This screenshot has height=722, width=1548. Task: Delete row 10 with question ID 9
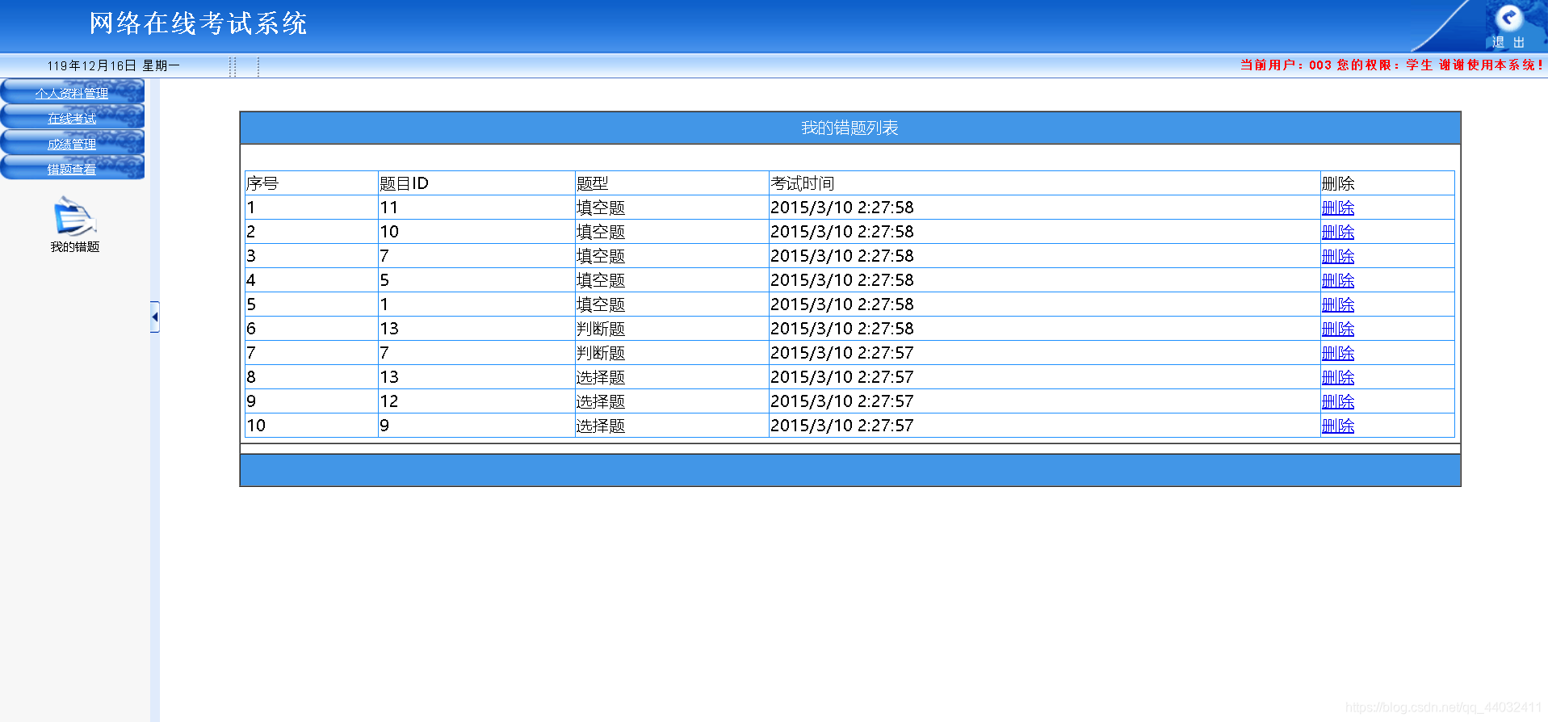tap(1337, 426)
